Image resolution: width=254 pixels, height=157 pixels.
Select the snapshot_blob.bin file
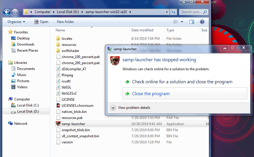click(x=76, y=130)
